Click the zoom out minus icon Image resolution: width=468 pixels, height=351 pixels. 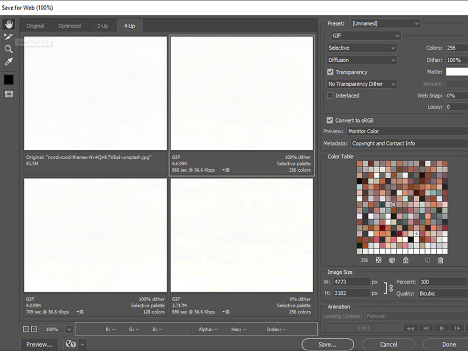26,329
